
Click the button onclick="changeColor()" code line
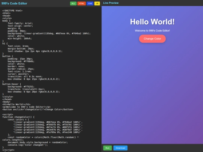coord(38,110)
